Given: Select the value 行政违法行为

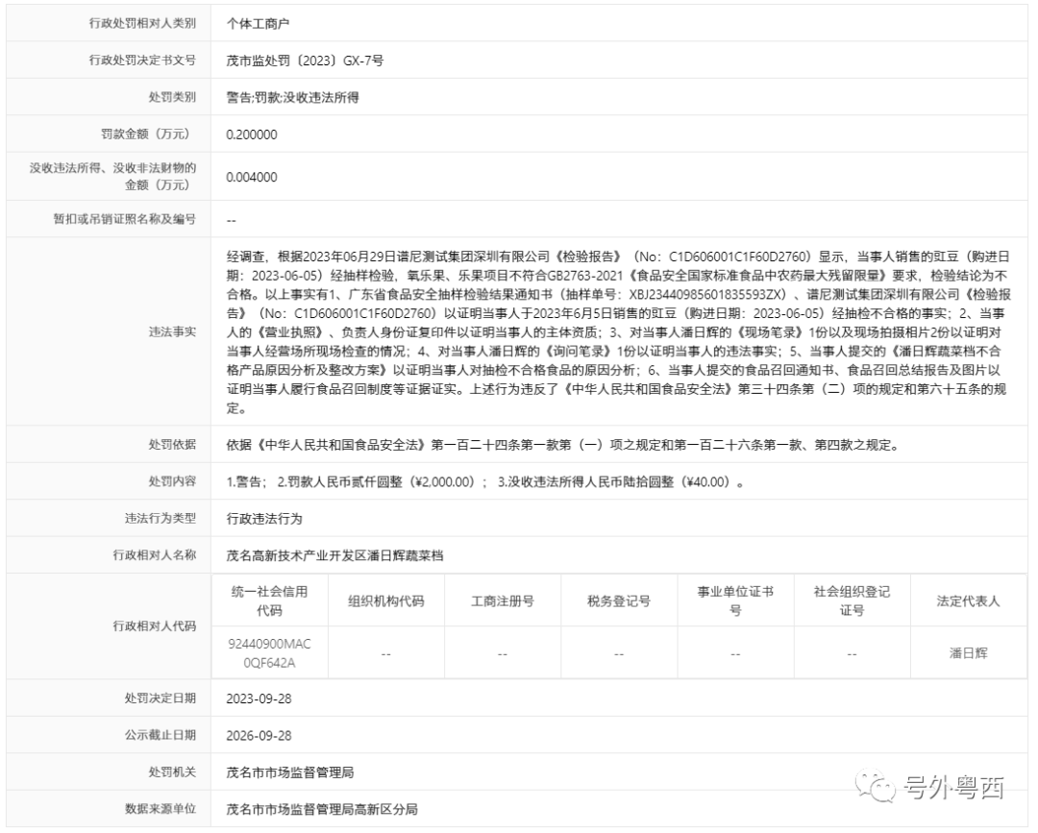Looking at the screenshot, I should (264, 519).
